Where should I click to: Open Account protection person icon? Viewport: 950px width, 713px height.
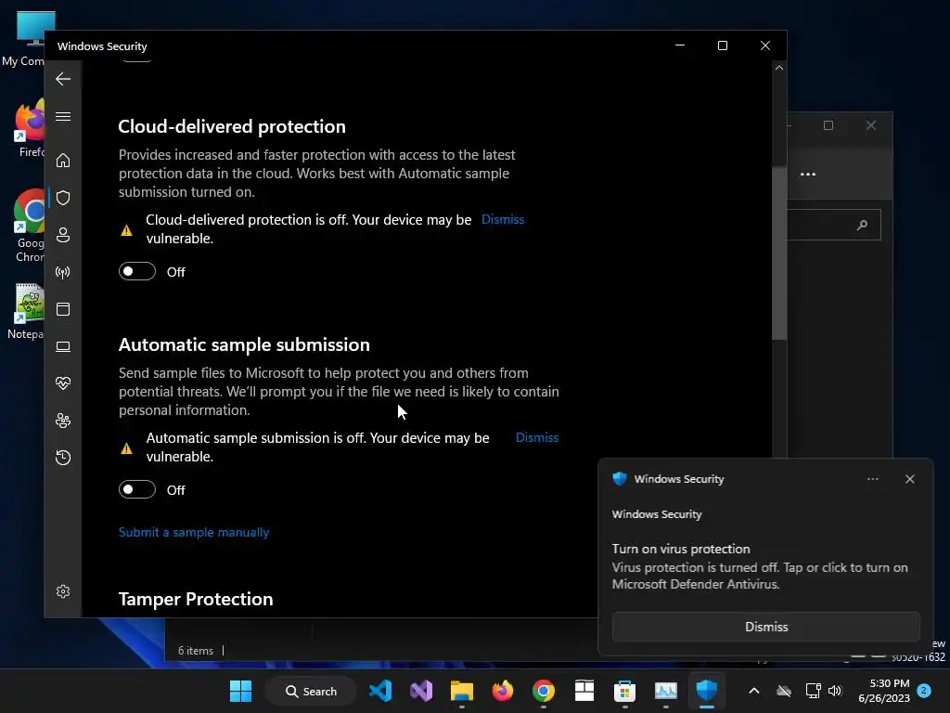pos(63,235)
